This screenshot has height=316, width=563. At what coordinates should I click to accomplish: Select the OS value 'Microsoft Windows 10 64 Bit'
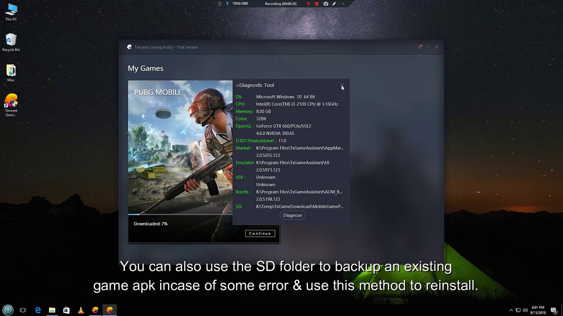[x=285, y=97]
